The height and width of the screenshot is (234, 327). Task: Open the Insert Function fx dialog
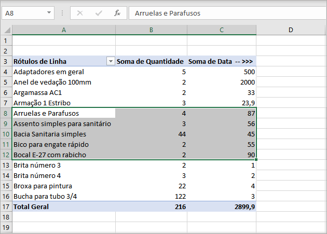(x=117, y=13)
